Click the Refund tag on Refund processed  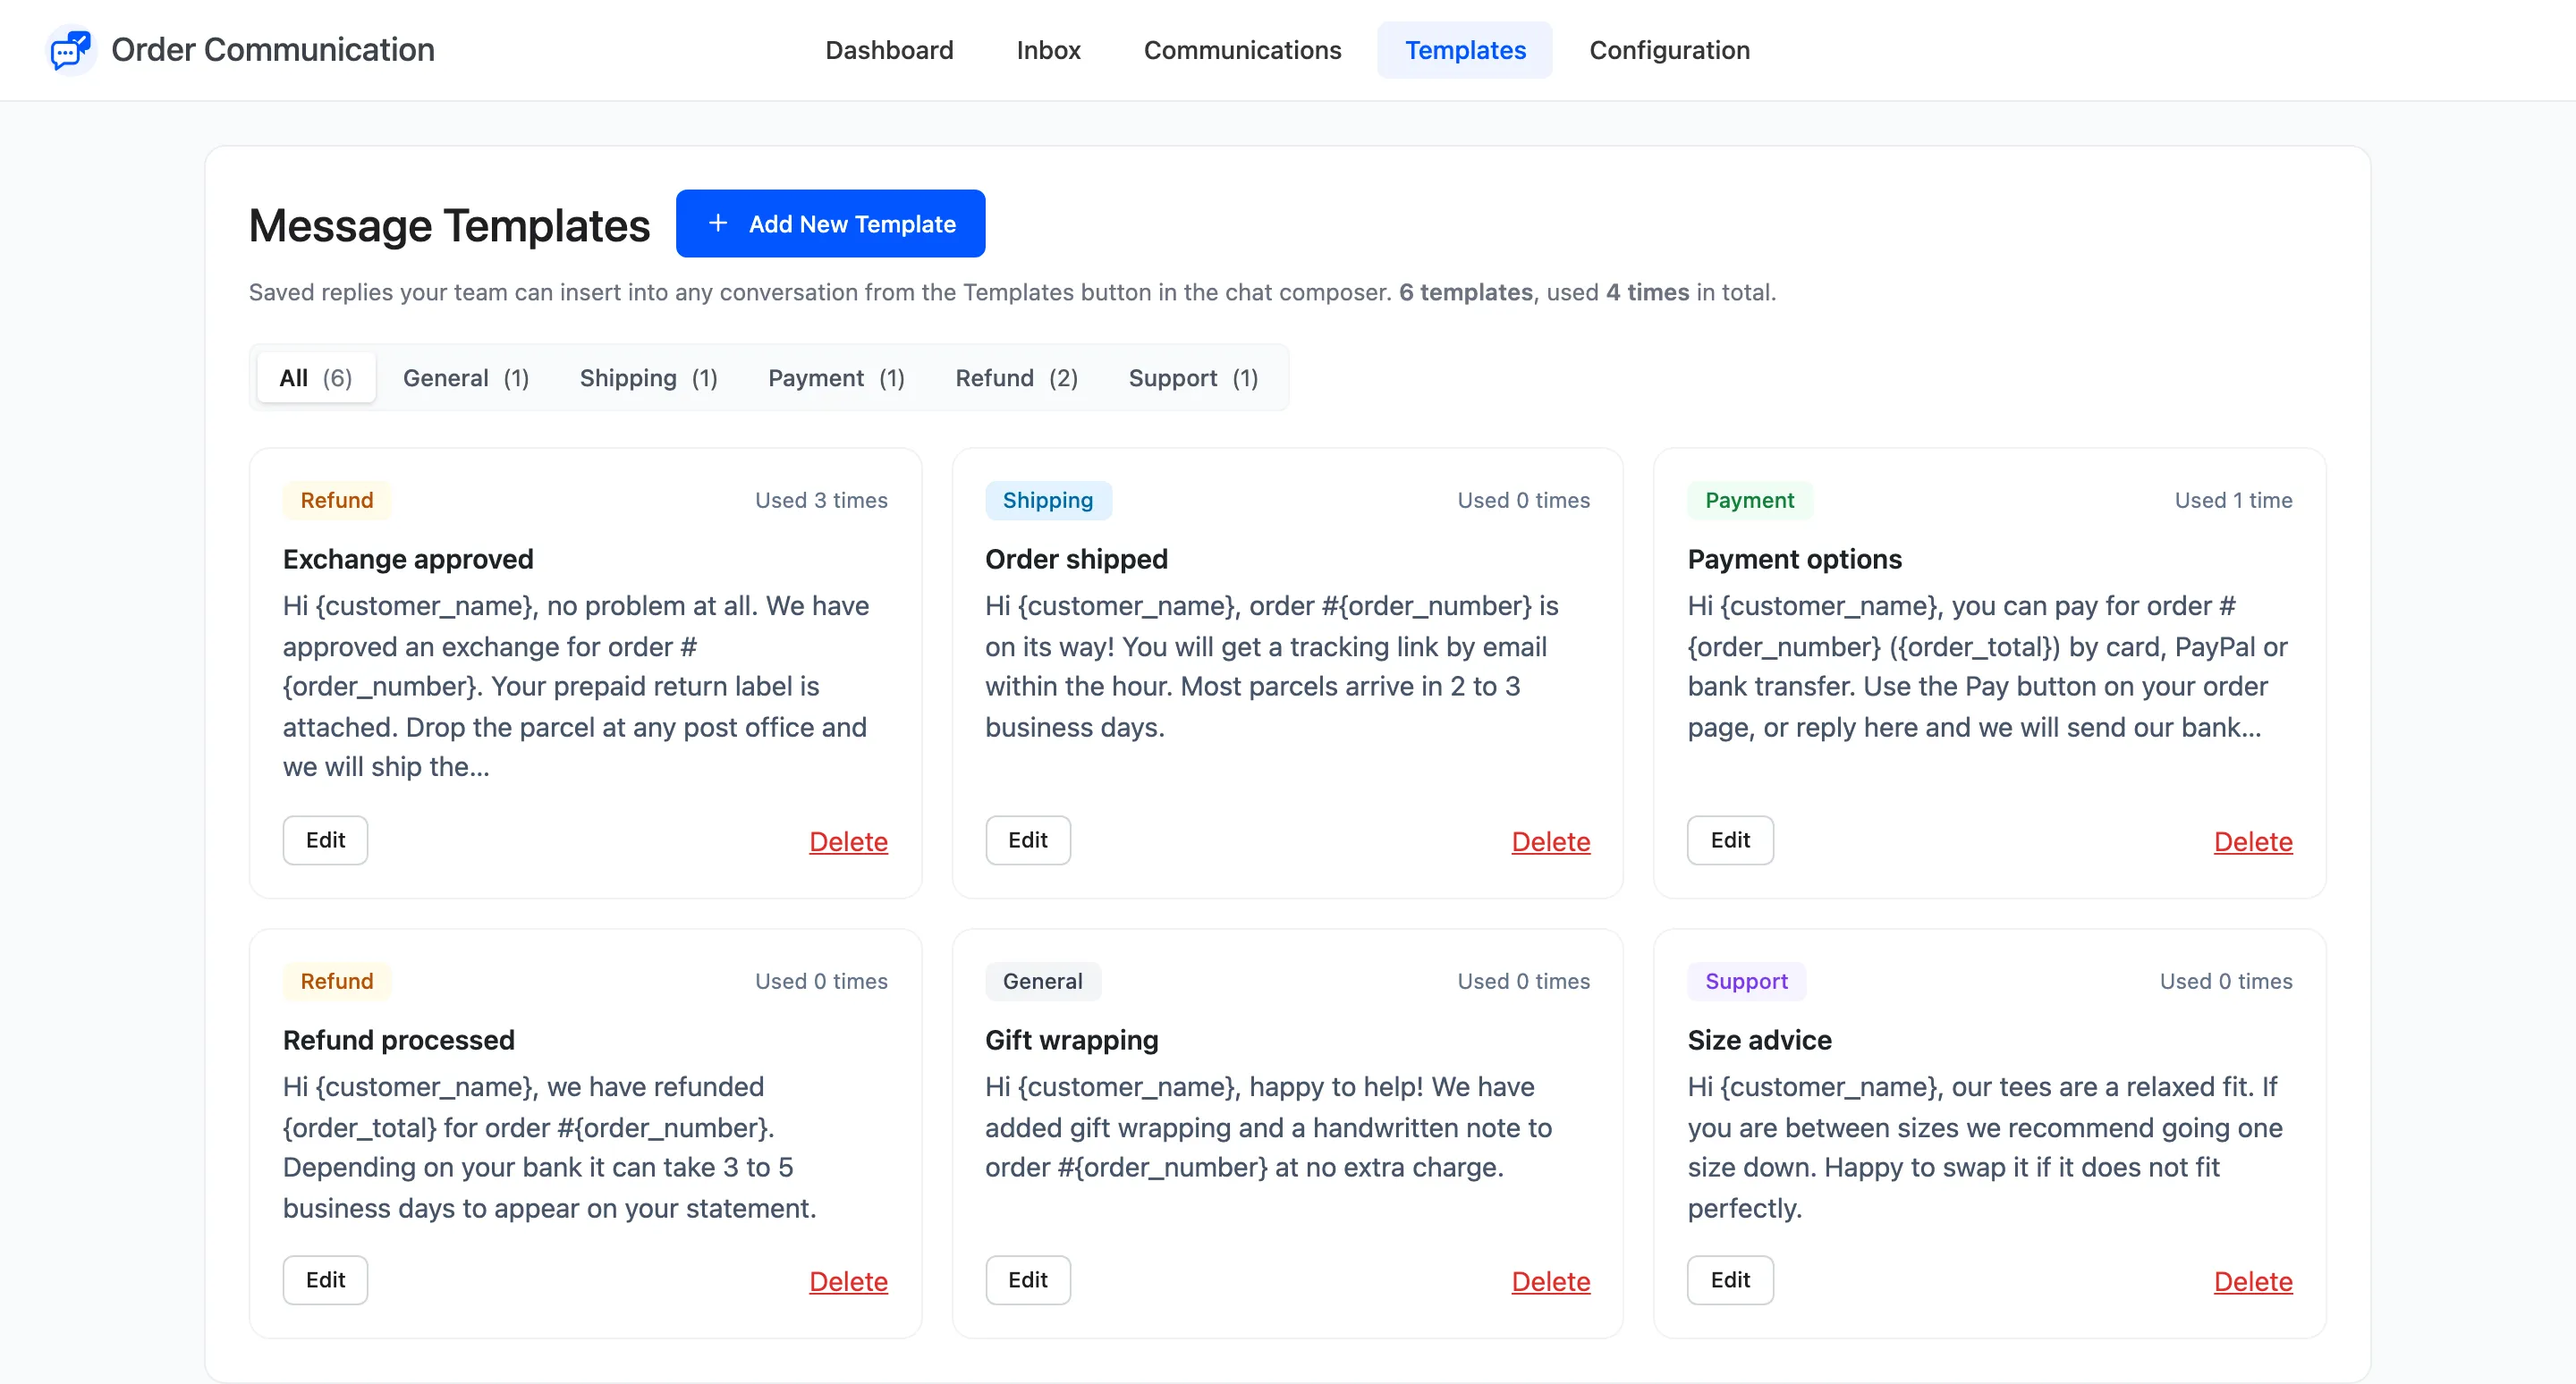337,982
